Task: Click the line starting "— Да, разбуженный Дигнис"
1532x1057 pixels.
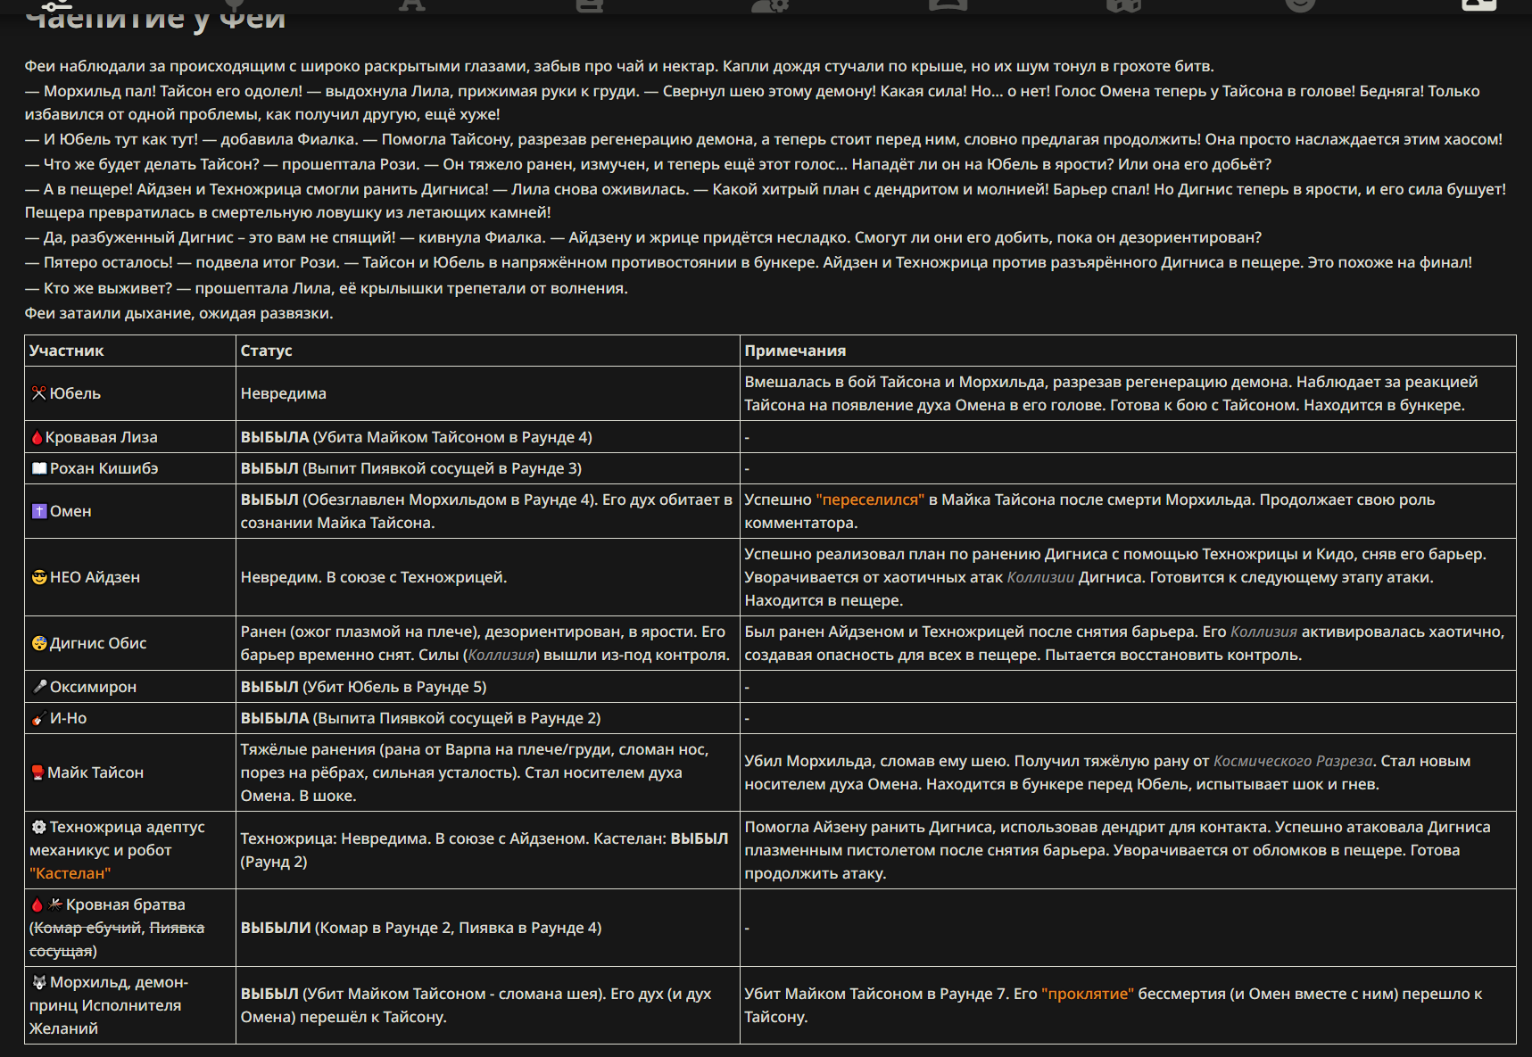Action: point(642,237)
